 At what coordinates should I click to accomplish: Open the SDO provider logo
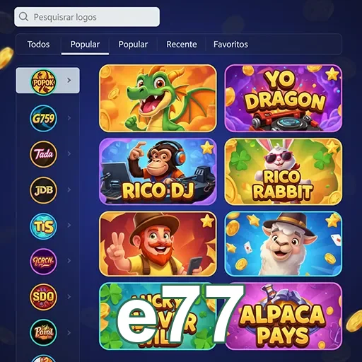click(43, 297)
